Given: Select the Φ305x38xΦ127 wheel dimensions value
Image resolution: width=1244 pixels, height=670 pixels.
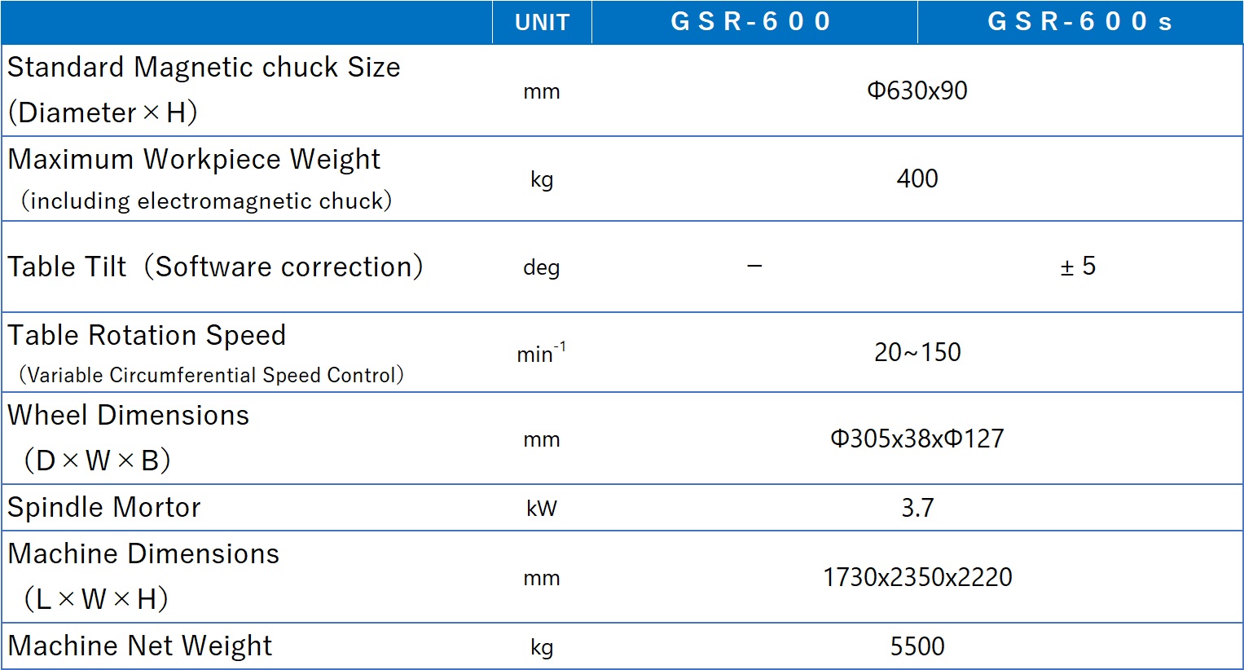Looking at the screenshot, I should (917, 439).
